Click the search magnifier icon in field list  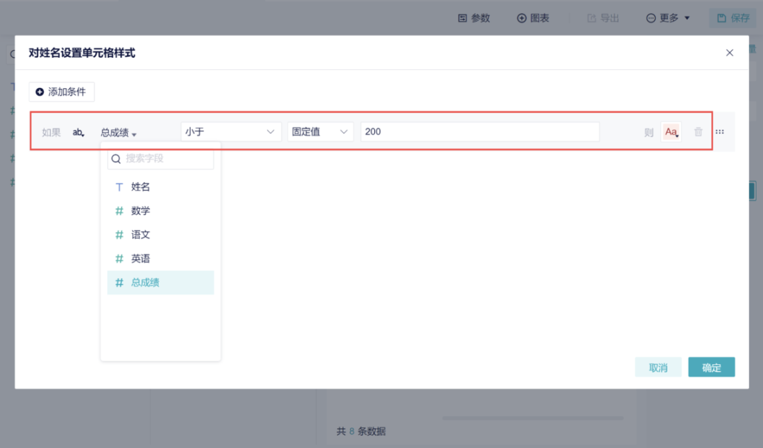[x=117, y=159]
